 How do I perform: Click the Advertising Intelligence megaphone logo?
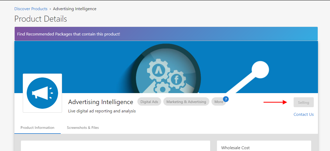pos(42,93)
